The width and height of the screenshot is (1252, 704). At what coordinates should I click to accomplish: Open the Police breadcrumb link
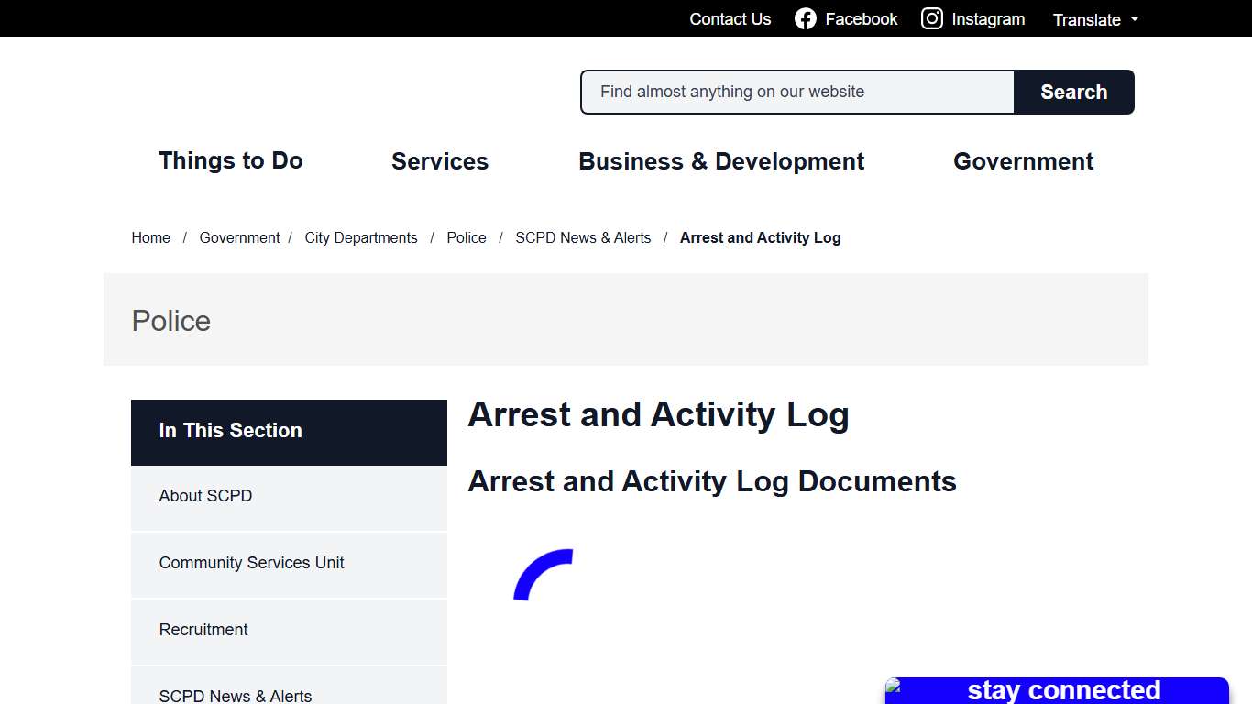tap(466, 237)
